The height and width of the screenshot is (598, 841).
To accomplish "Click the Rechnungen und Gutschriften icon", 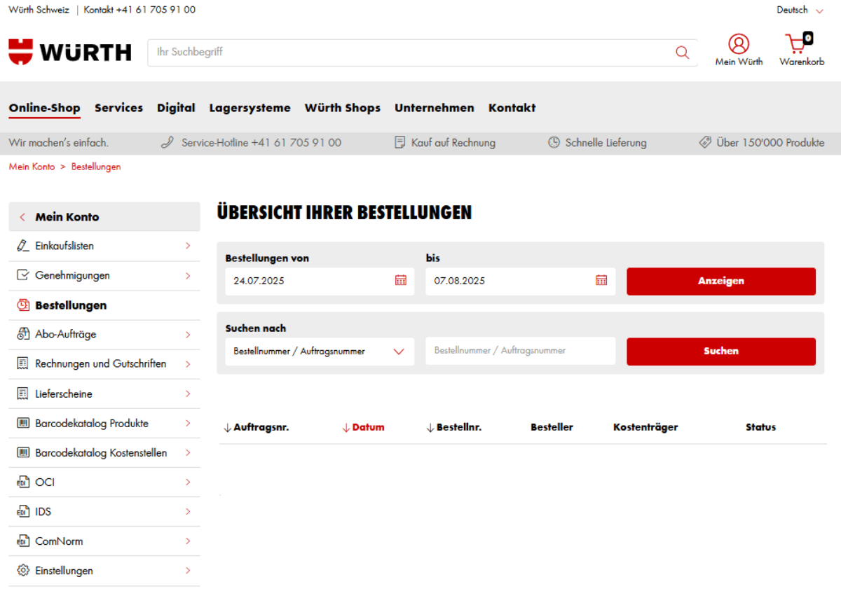I will (22, 364).
